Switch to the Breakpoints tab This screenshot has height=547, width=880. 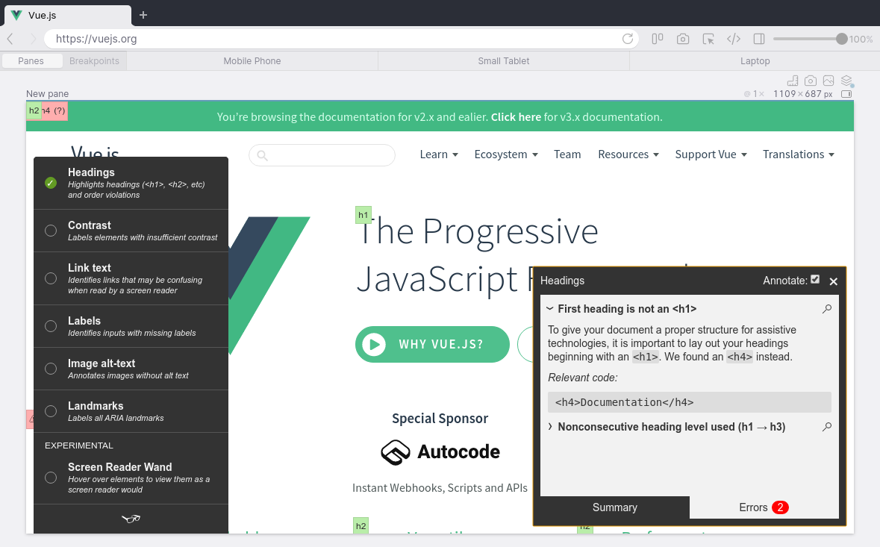(x=94, y=61)
